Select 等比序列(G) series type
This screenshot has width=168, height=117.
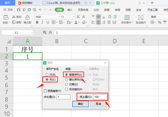tap(66, 80)
